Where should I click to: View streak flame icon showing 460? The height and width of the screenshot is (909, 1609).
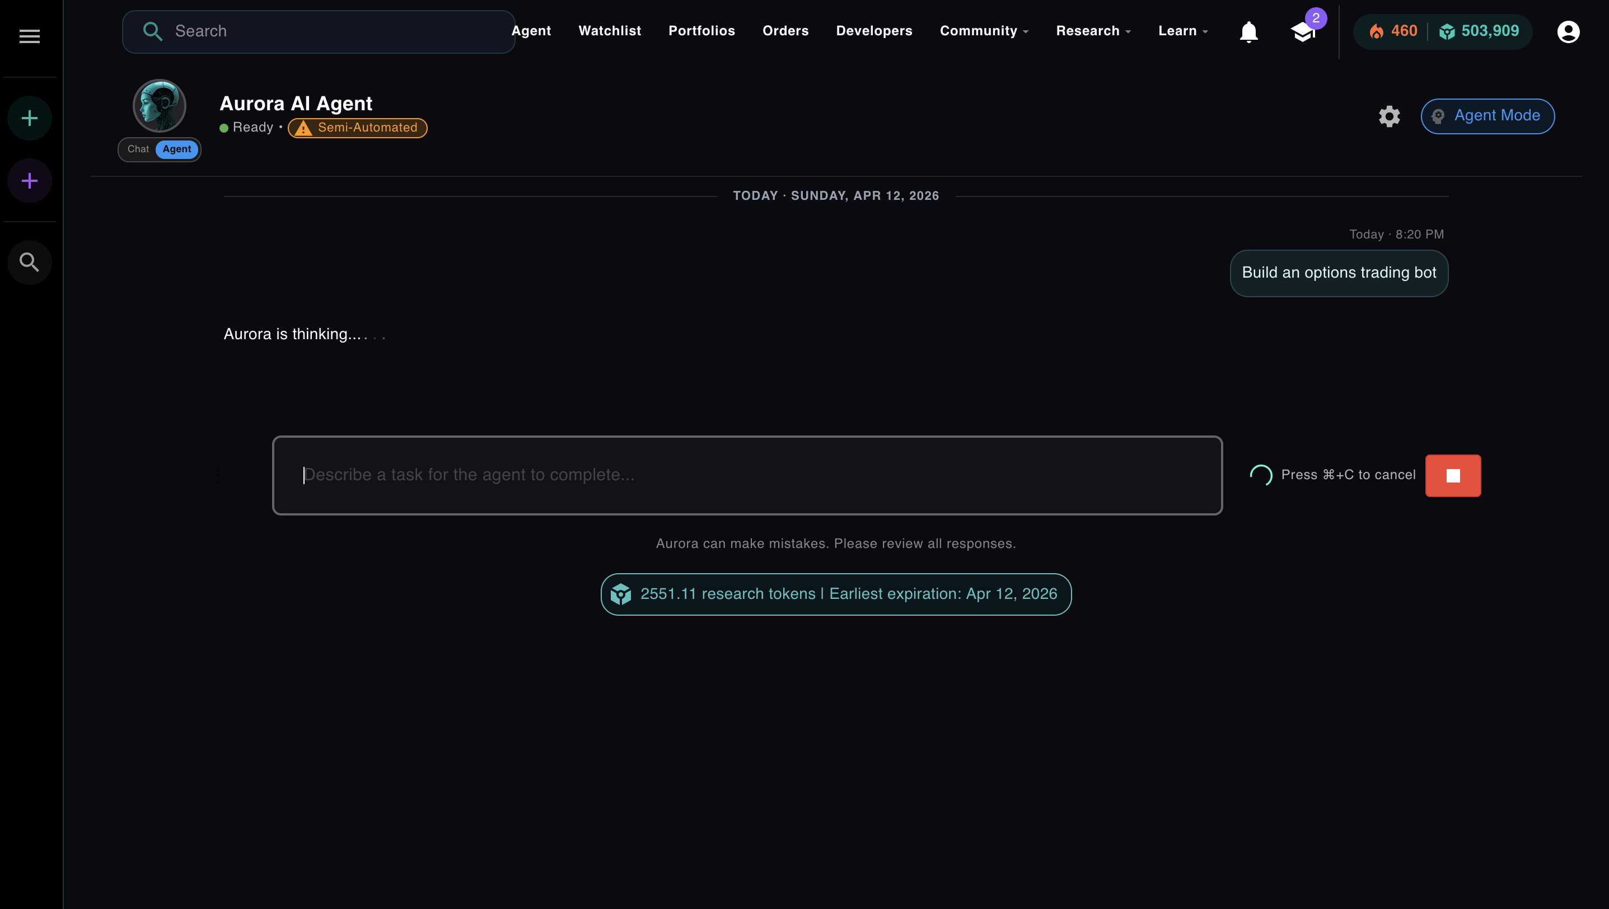pos(1379,31)
